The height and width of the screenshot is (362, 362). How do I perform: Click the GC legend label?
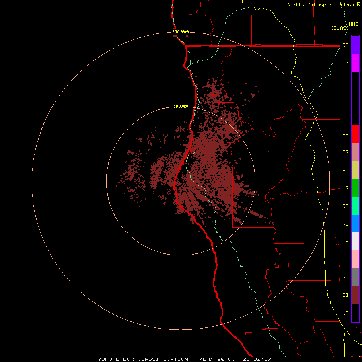point(345,278)
